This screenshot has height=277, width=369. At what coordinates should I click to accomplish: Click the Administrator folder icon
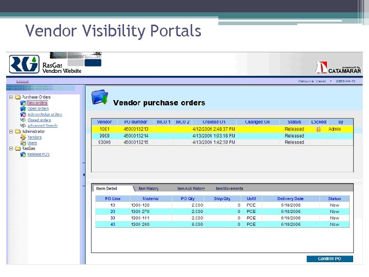coord(17,131)
